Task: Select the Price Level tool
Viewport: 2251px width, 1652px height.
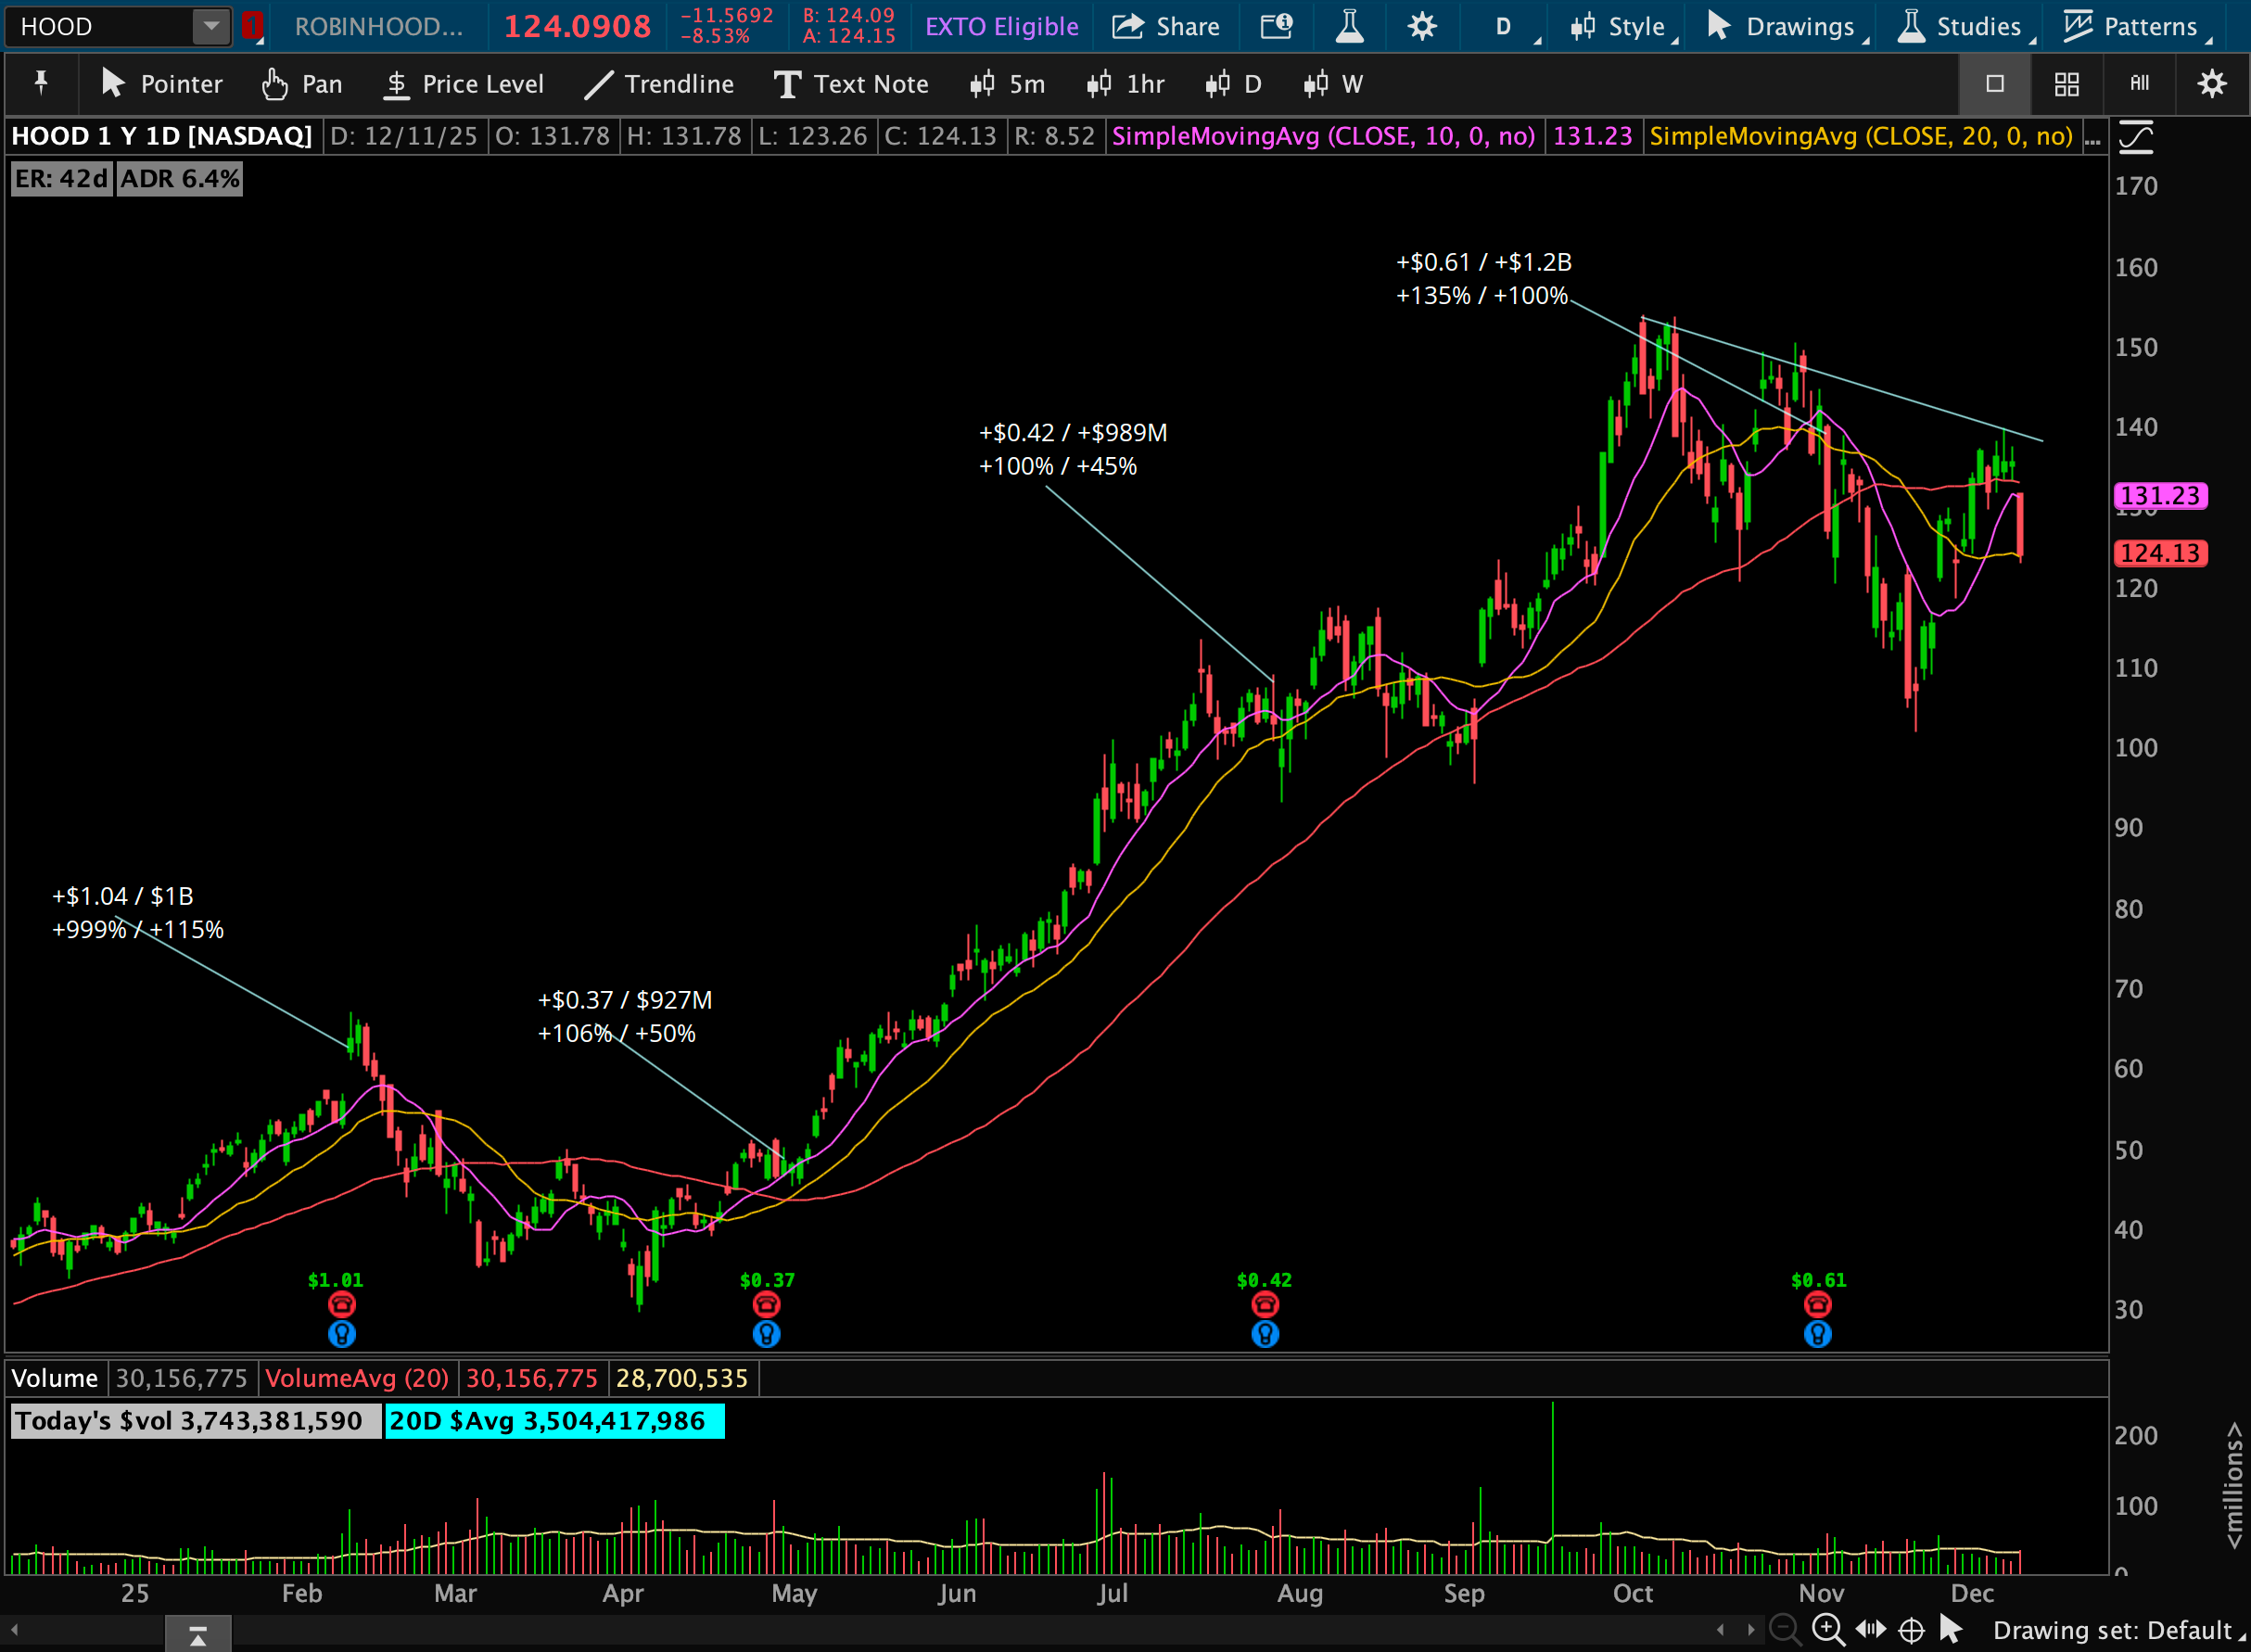Action: pyautogui.click(x=464, y=84)
